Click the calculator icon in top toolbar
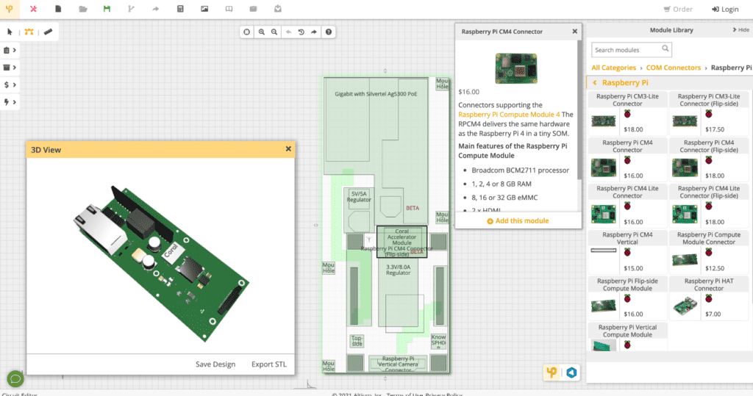The image size is (753, 396). [x=180, y=10]
